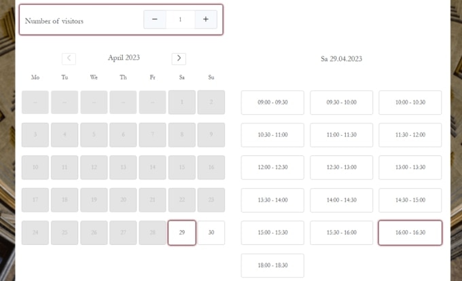
Task: Increase visitors with plus button
Action: tap(206, 20)
